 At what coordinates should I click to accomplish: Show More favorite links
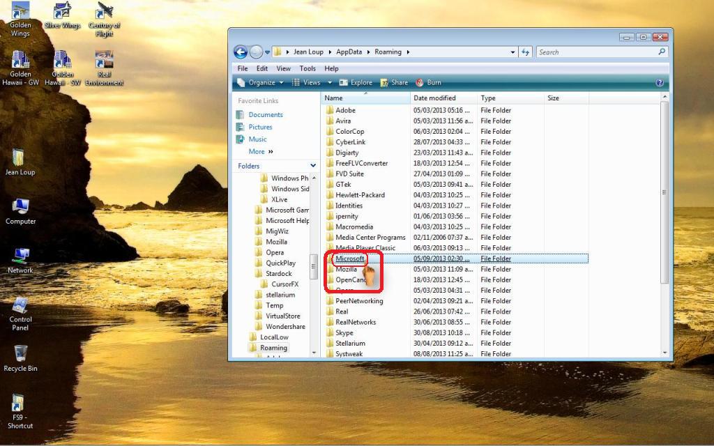[261, 151]
